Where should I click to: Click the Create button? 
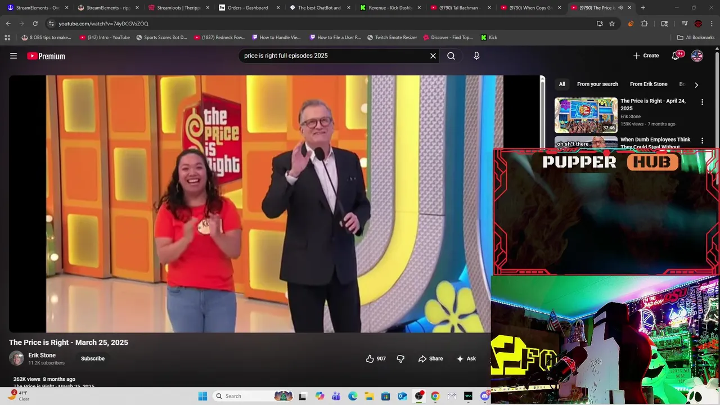(x=646, y=56)
